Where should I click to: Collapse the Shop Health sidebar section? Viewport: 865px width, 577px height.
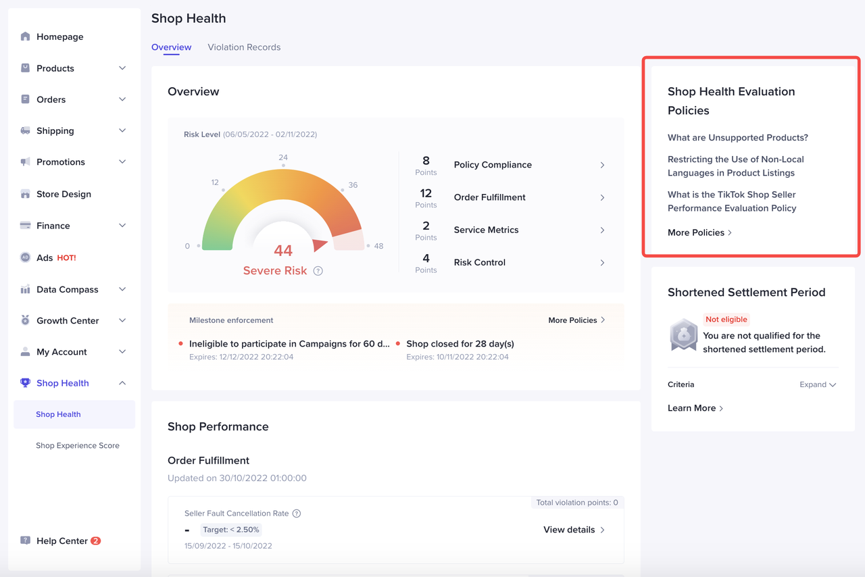click(x=122, y=383)
